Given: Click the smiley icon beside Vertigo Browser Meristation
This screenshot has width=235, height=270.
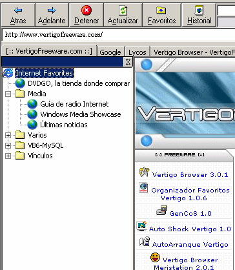Looking at the screenshot, I should [155, 258].
